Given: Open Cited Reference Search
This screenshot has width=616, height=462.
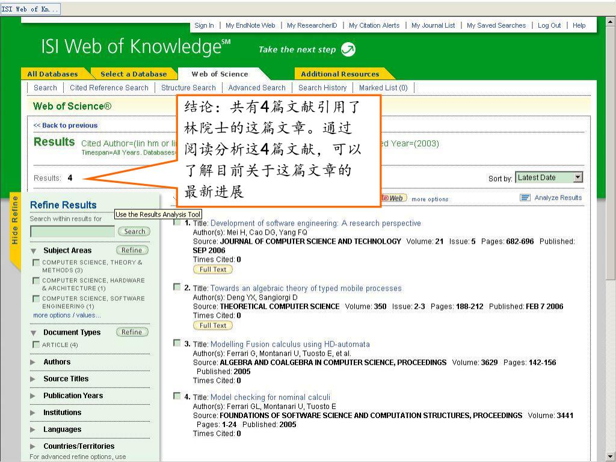Looking at the screenshot, I should pos(109,88).
